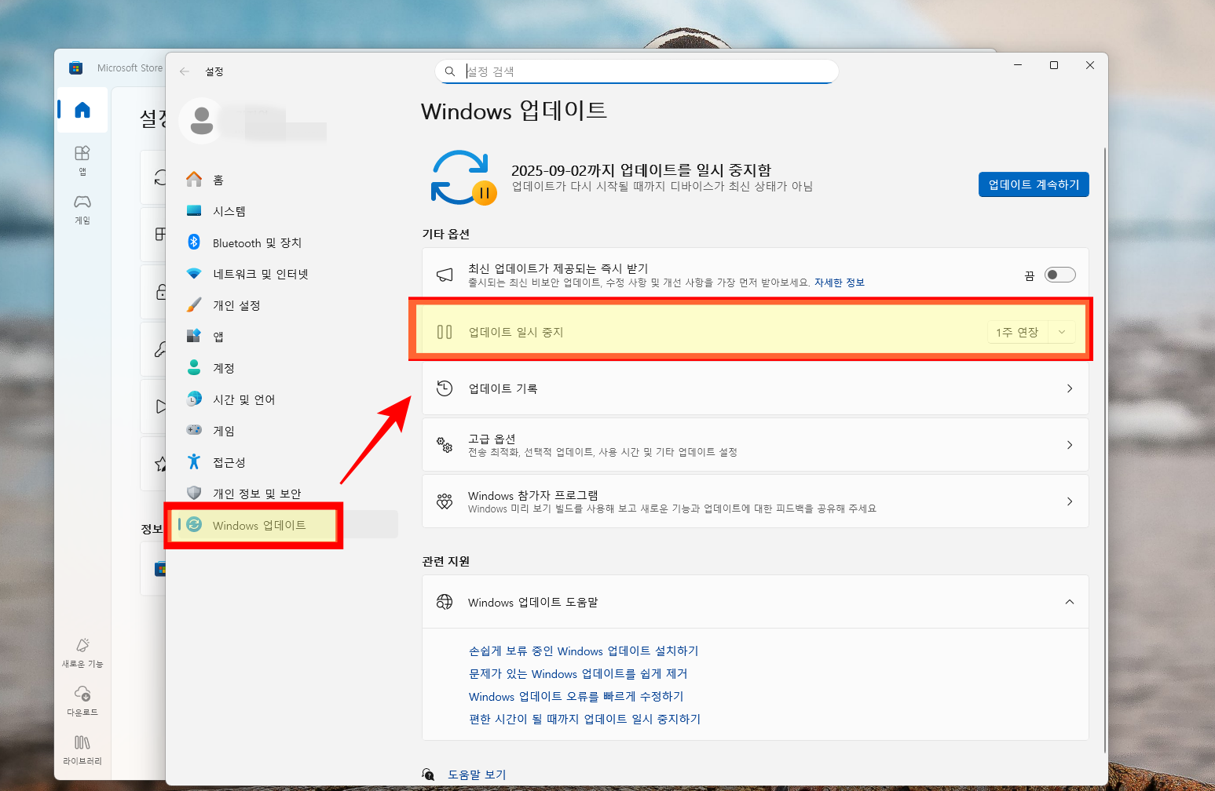Open 계정 settings category

click(x=287, y=368)
